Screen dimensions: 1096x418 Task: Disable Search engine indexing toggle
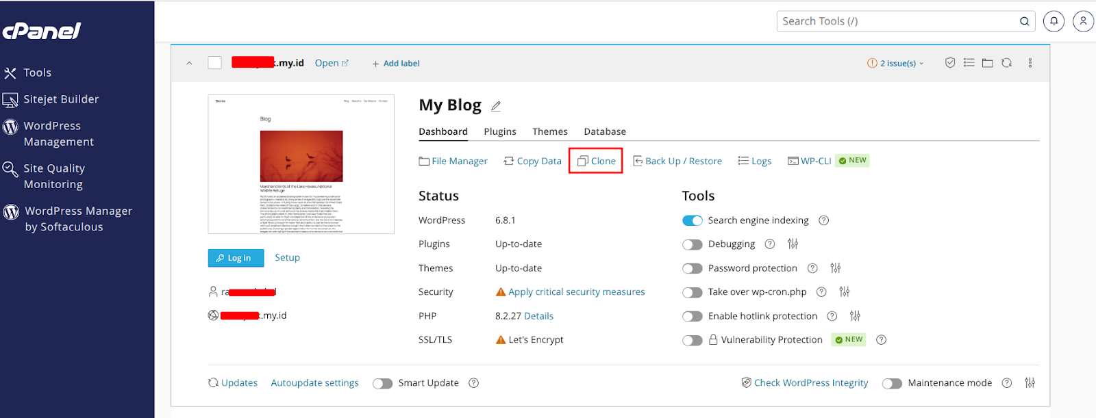pos(693,220)
